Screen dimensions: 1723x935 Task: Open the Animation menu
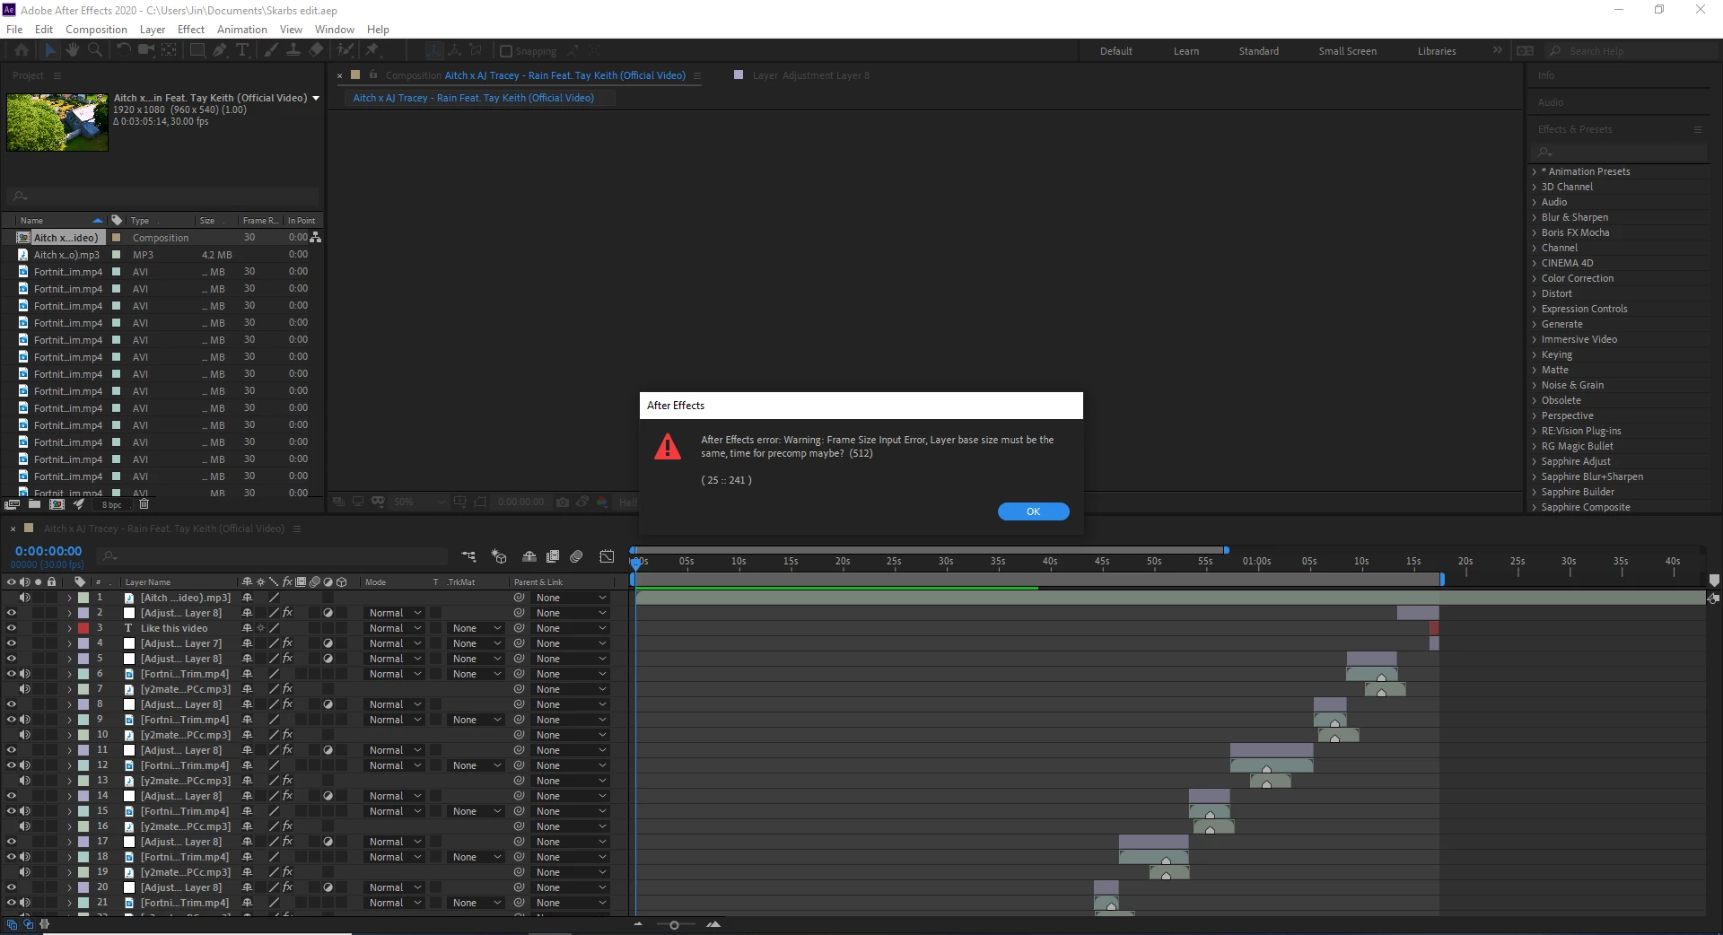point(242,29)
